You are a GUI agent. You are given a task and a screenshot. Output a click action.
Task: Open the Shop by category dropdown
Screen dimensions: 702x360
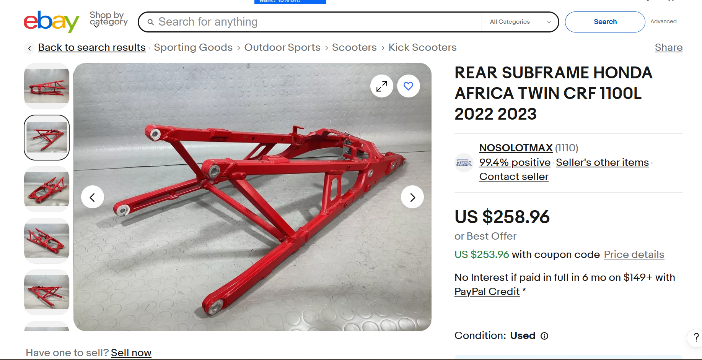pos(109,19)
